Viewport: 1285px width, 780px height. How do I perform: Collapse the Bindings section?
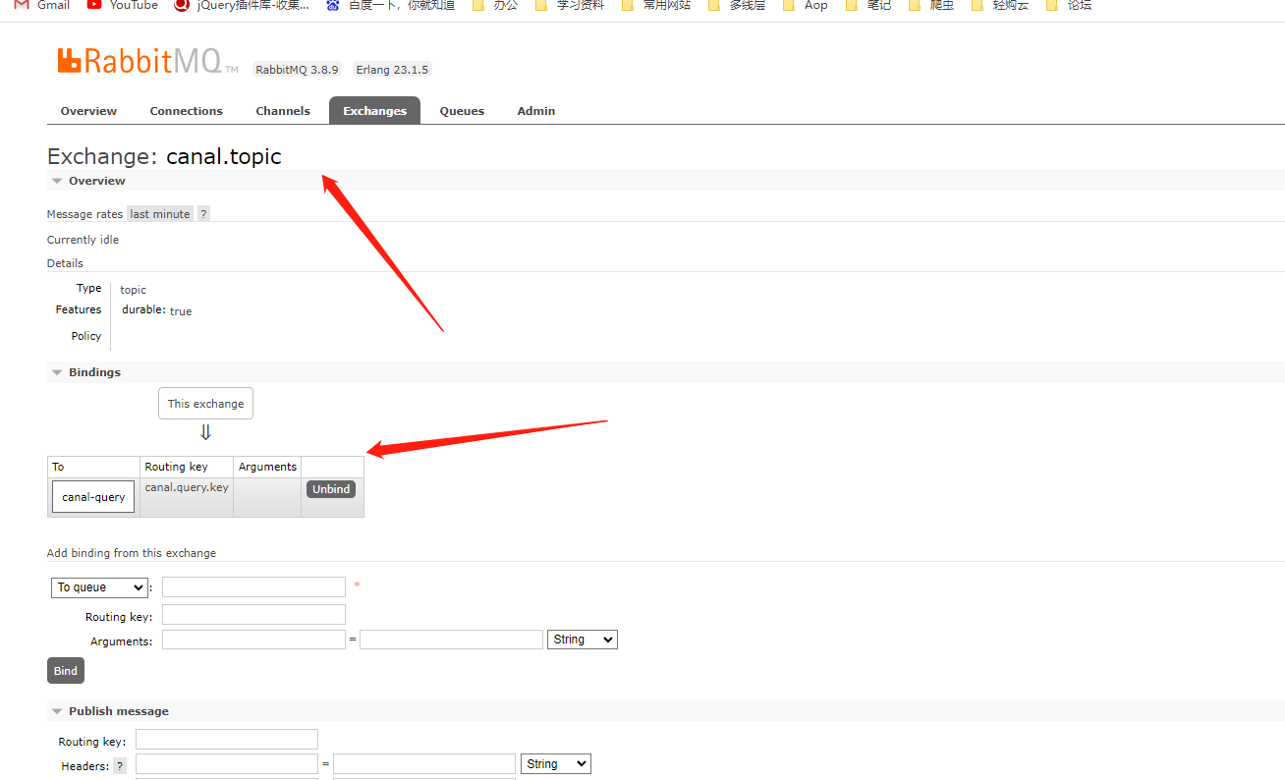86,372
